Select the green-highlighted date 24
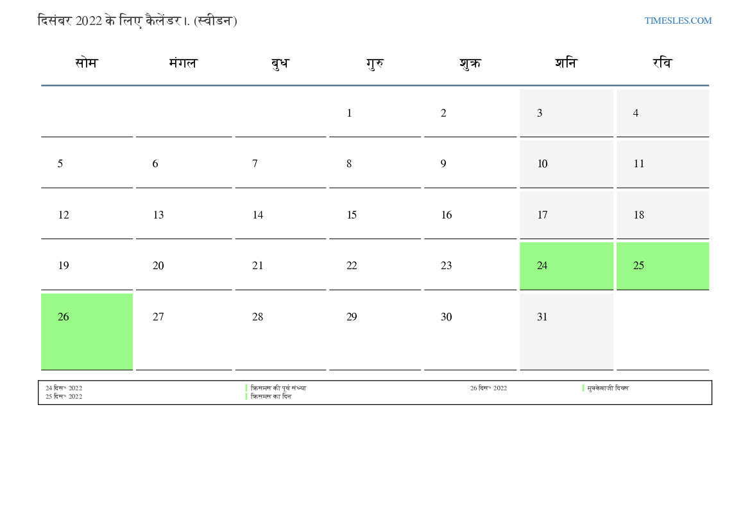The height and width of the screenshot is (530, 750). click(542, 266)
